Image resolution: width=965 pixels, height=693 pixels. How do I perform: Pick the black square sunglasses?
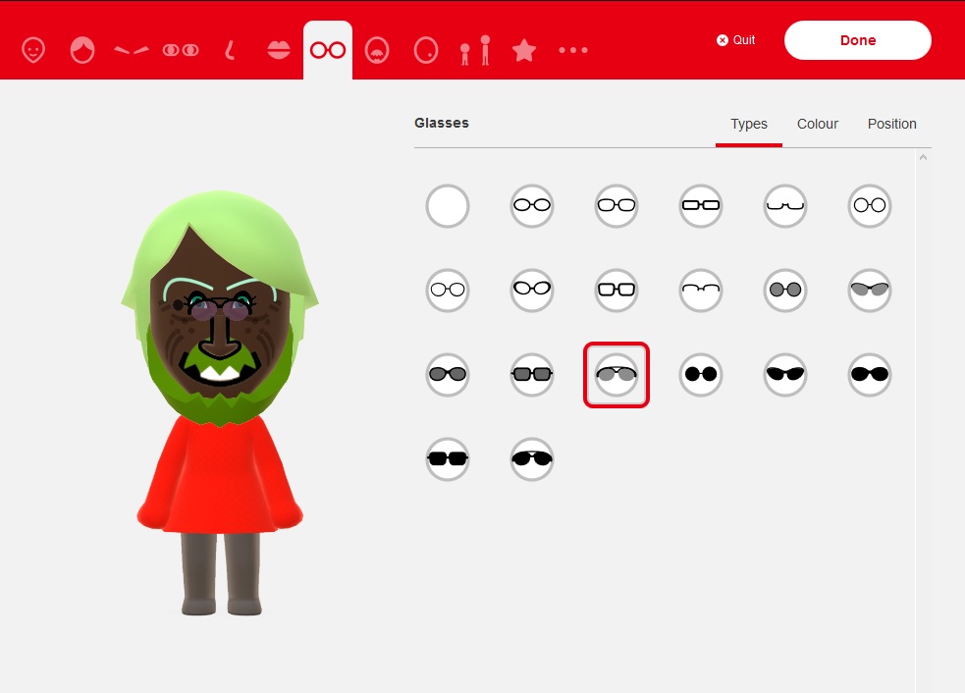coord(448,458)
